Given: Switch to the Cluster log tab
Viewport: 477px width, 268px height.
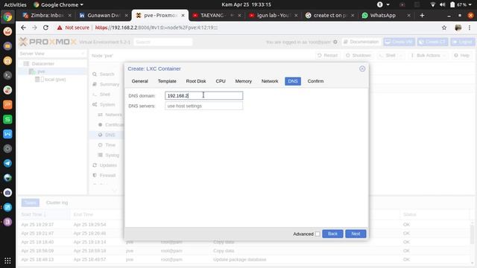Looking at the screenshot, I should [x=57, y=202].
